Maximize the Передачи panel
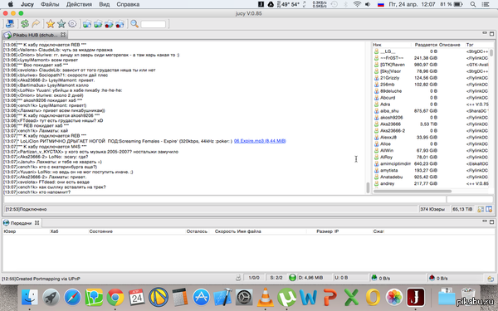The width and height of the screenshot is (498, 311). pyautogui.click(x=491, y=221)
